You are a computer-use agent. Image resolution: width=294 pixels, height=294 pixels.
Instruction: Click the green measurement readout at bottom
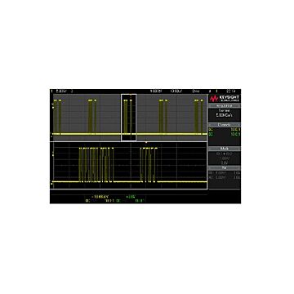point(131,196)
